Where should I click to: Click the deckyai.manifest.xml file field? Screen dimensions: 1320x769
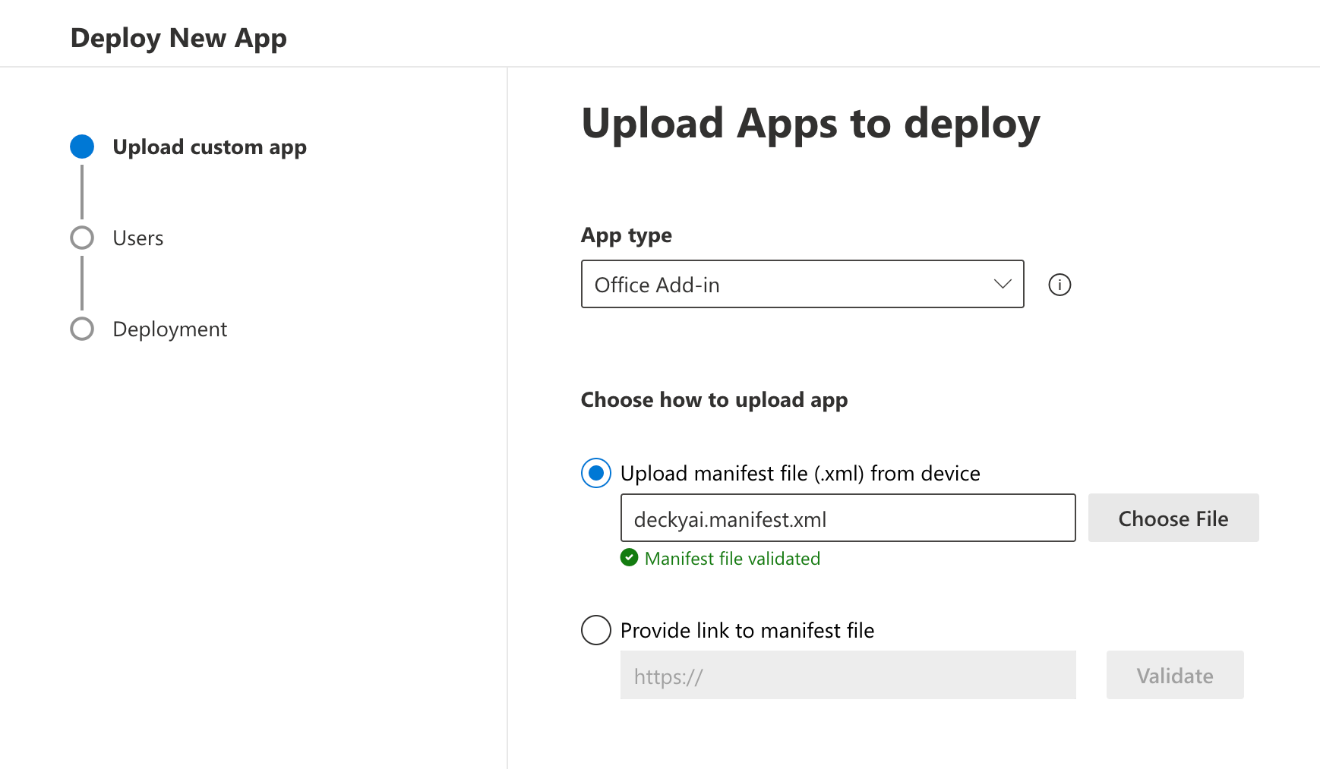[x=848, y=518]
